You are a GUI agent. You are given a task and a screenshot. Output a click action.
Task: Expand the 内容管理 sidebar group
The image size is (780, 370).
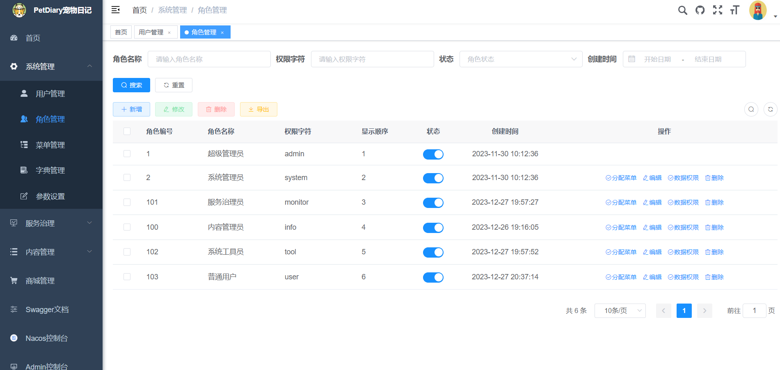[x=51, y=252]
